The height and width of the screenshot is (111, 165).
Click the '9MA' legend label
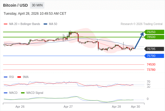pyautogui.click(x=26, y=77)
